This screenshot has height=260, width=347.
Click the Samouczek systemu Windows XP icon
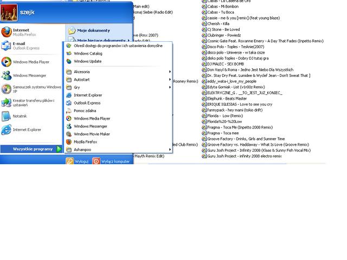[x=6, y=89]
